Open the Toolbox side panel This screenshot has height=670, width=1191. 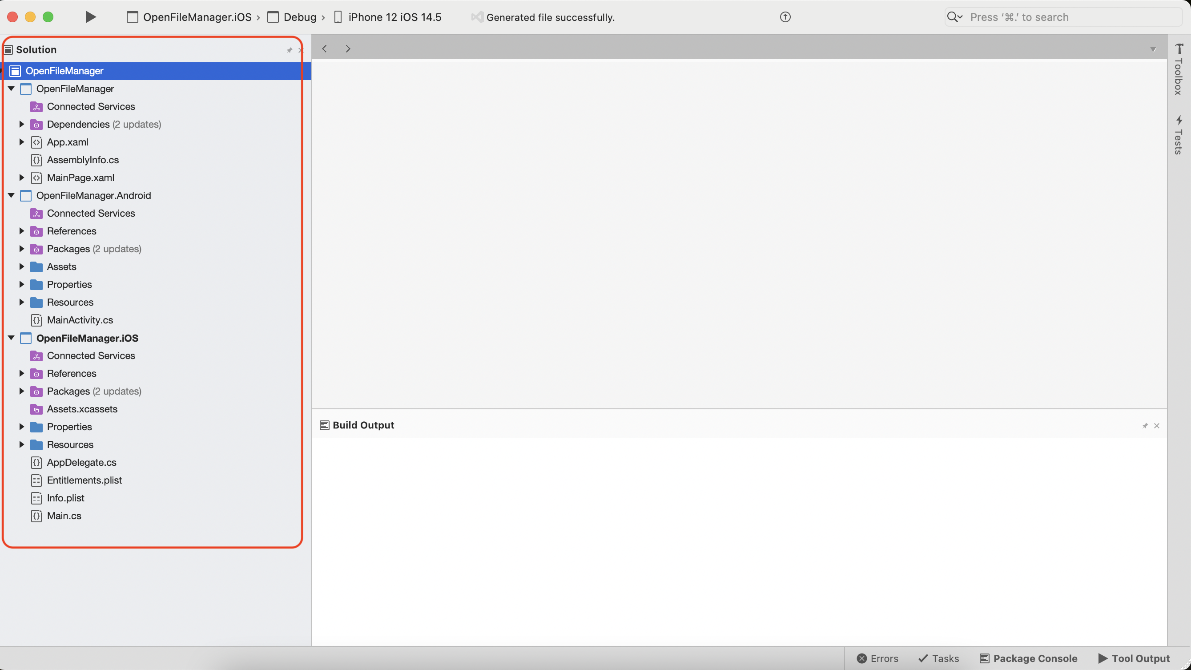1179,69
